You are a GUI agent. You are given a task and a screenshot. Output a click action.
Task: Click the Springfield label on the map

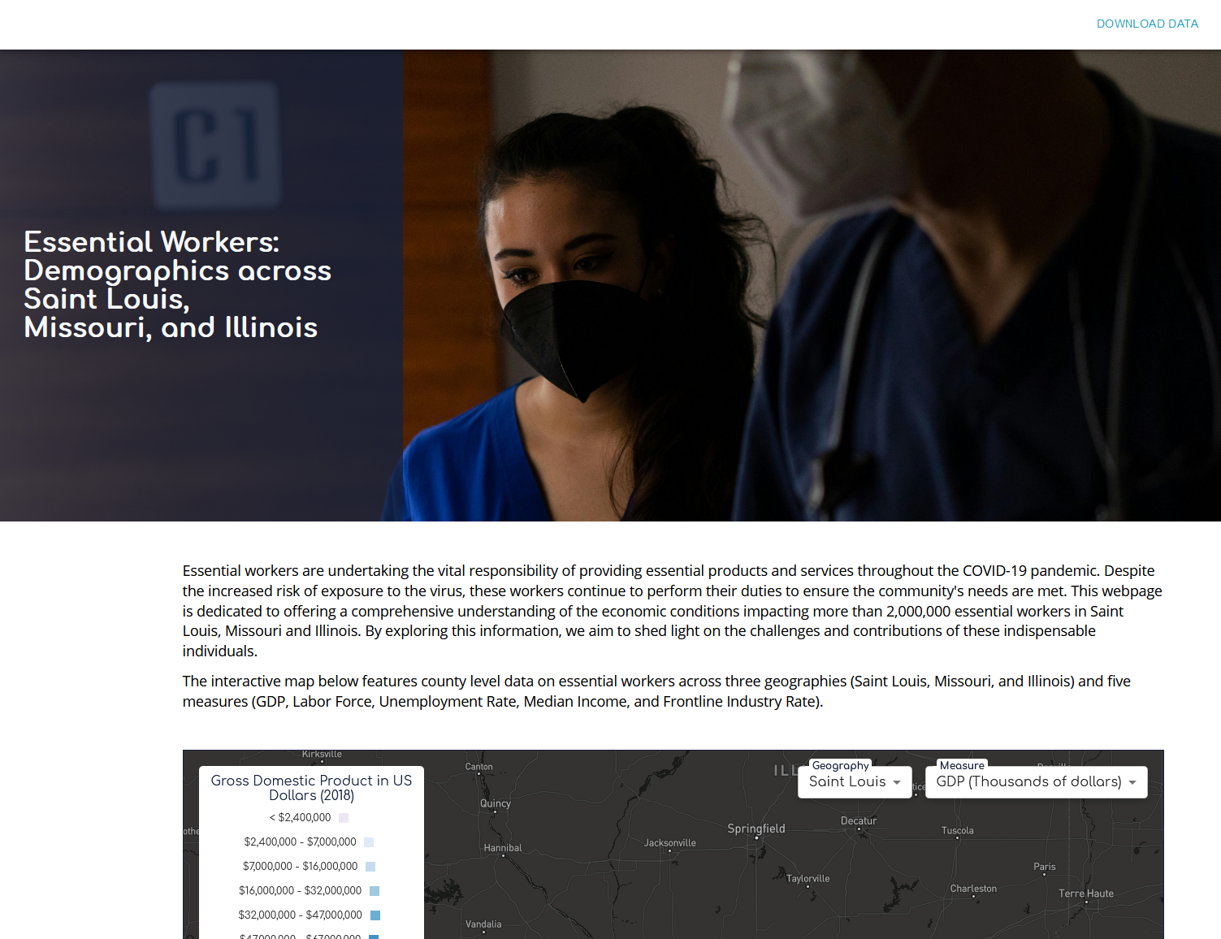pyautogui.click(x=756, y=829)
